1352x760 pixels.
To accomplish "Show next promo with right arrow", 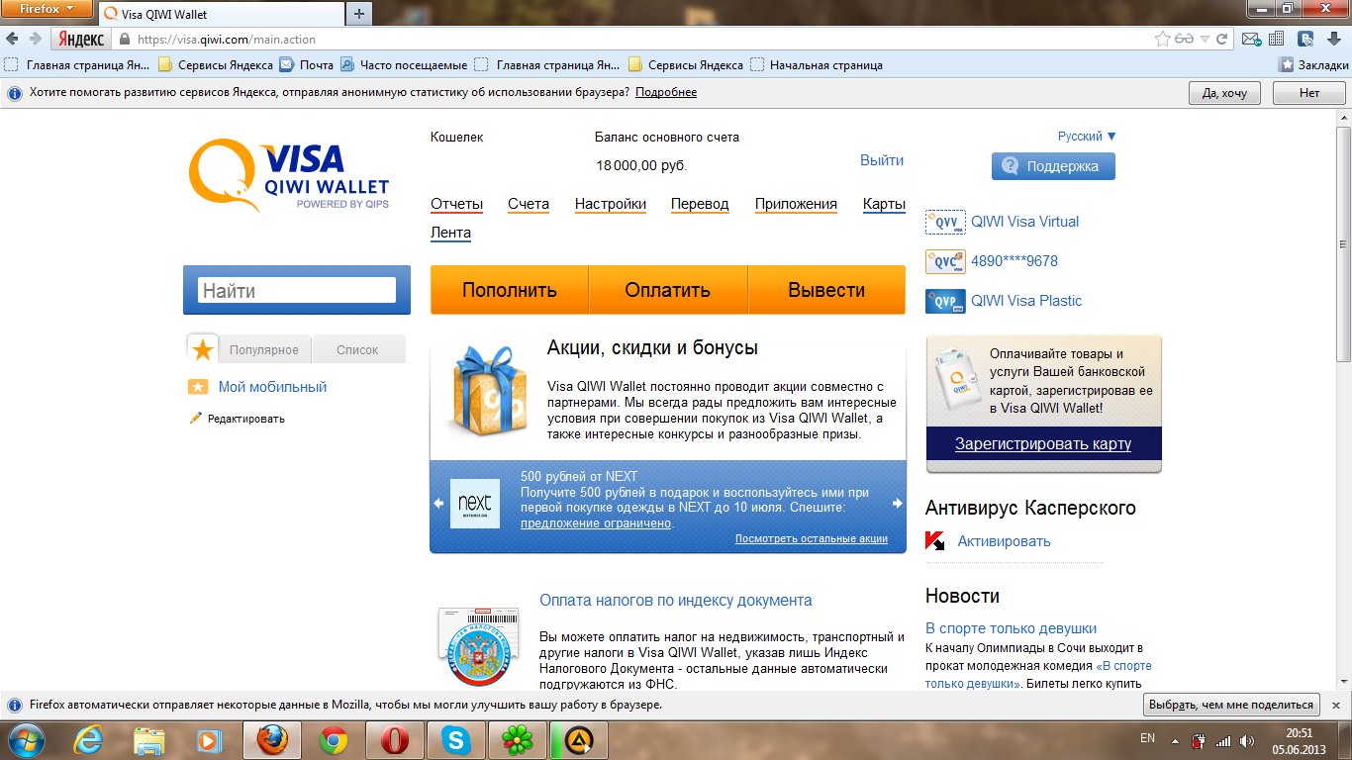I will point(898,504).
